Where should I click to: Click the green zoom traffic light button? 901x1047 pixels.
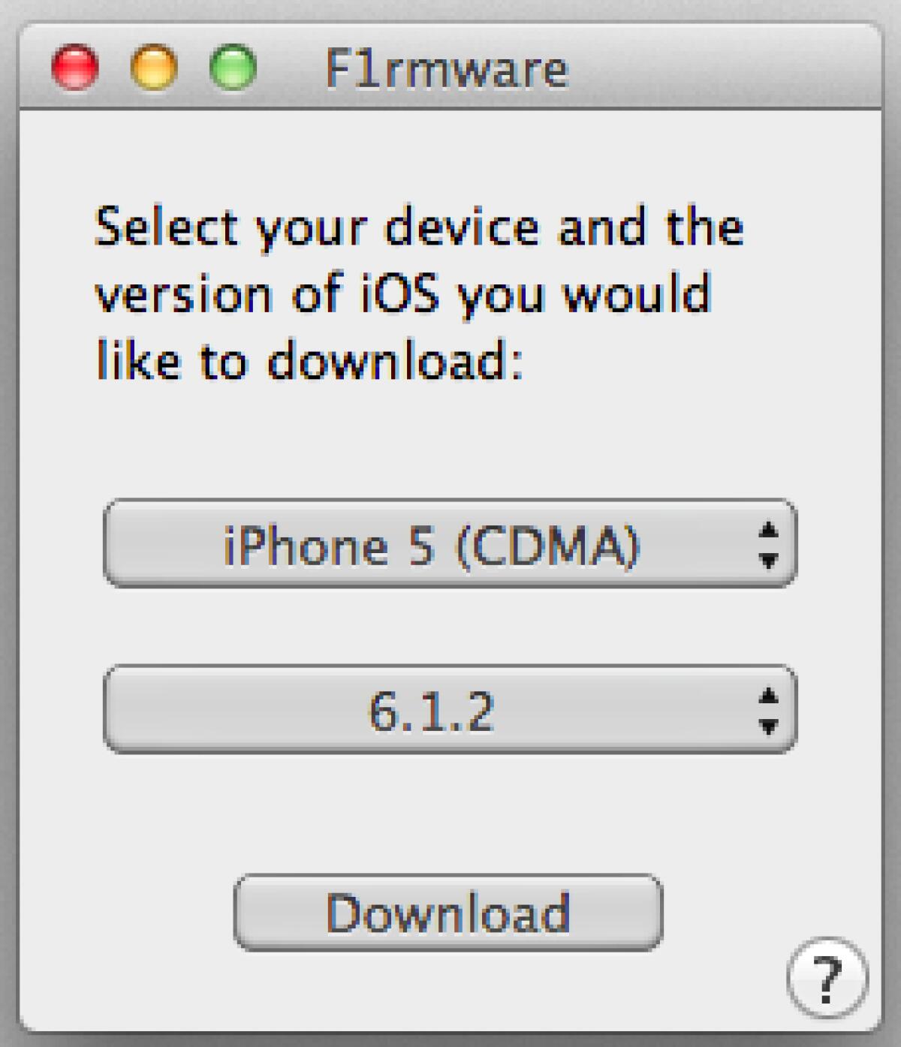[229, 69]
